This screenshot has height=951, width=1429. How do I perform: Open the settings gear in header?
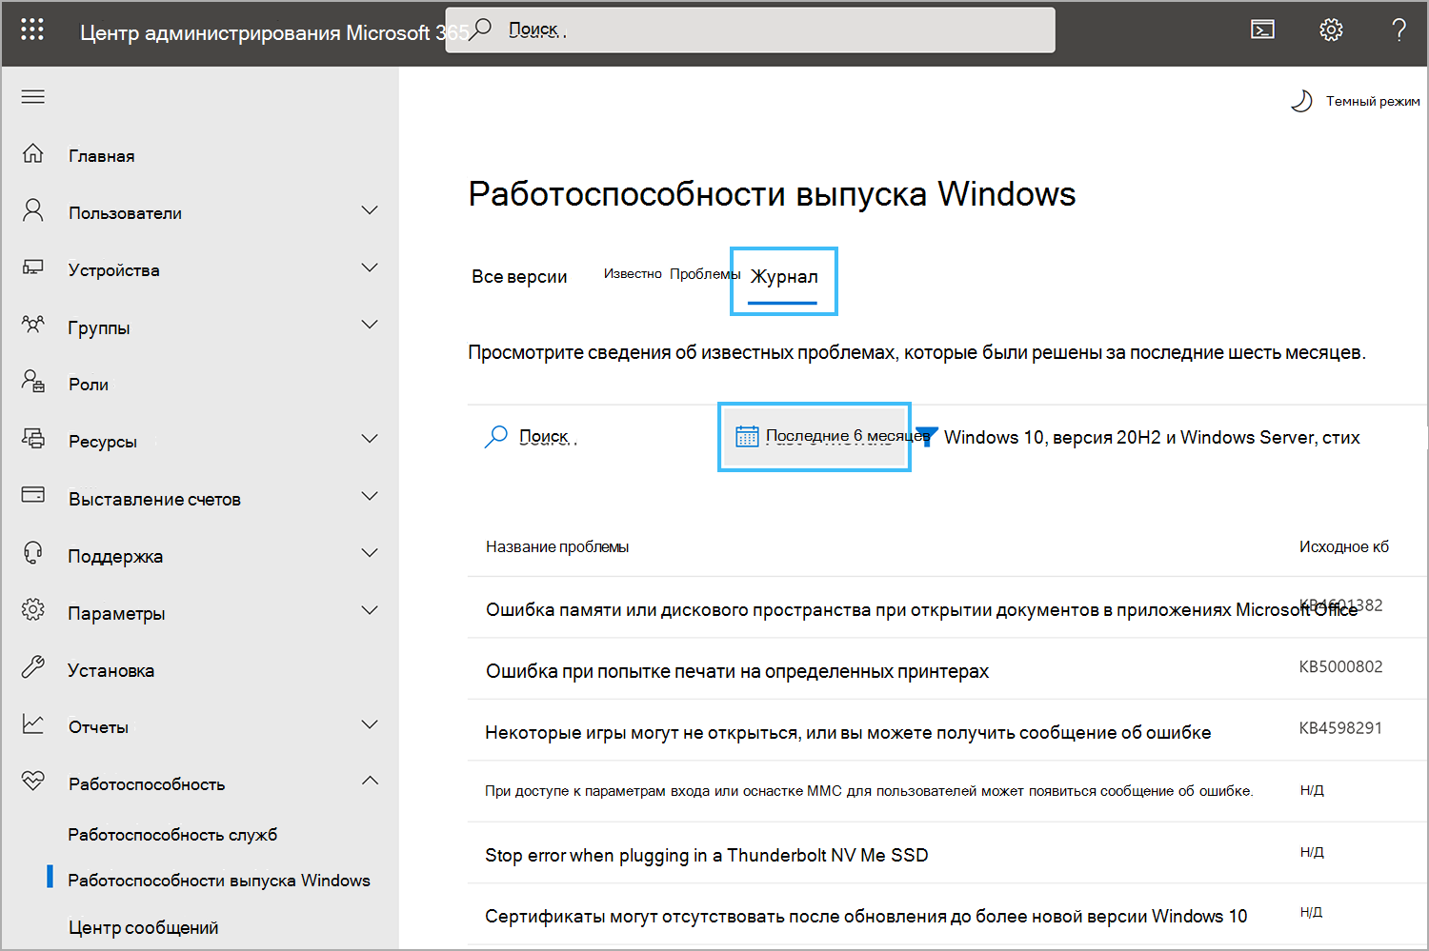[1331, 30]
